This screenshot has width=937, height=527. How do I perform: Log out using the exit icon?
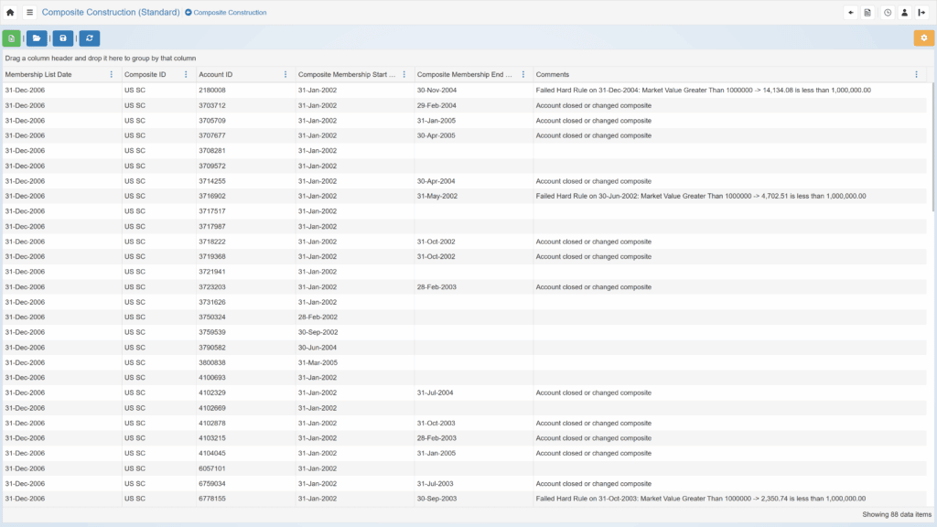[x=921, y=13]
